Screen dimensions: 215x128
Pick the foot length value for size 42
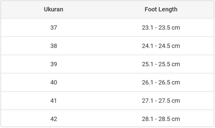161,119
